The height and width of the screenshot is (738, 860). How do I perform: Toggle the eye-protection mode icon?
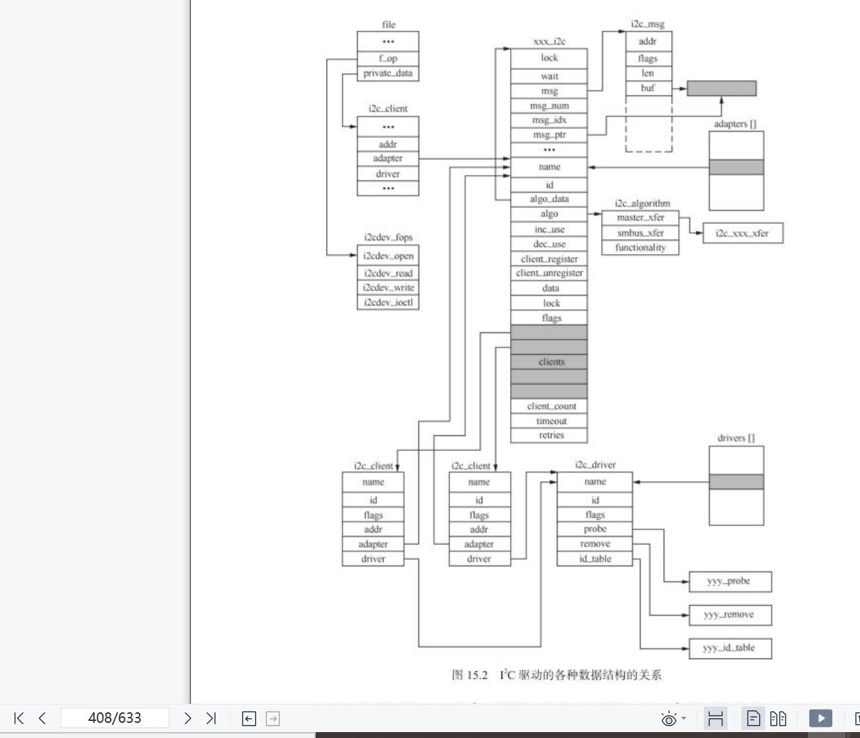668,719
